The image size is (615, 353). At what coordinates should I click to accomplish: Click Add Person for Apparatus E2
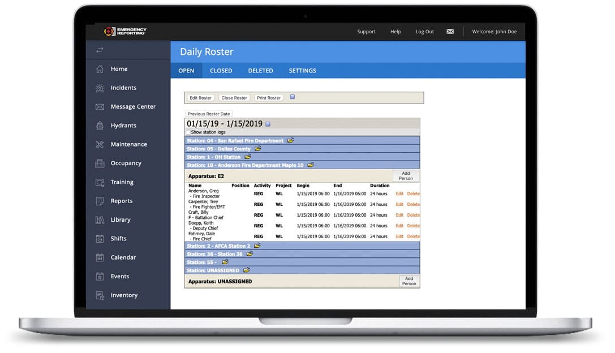point(406,176)
